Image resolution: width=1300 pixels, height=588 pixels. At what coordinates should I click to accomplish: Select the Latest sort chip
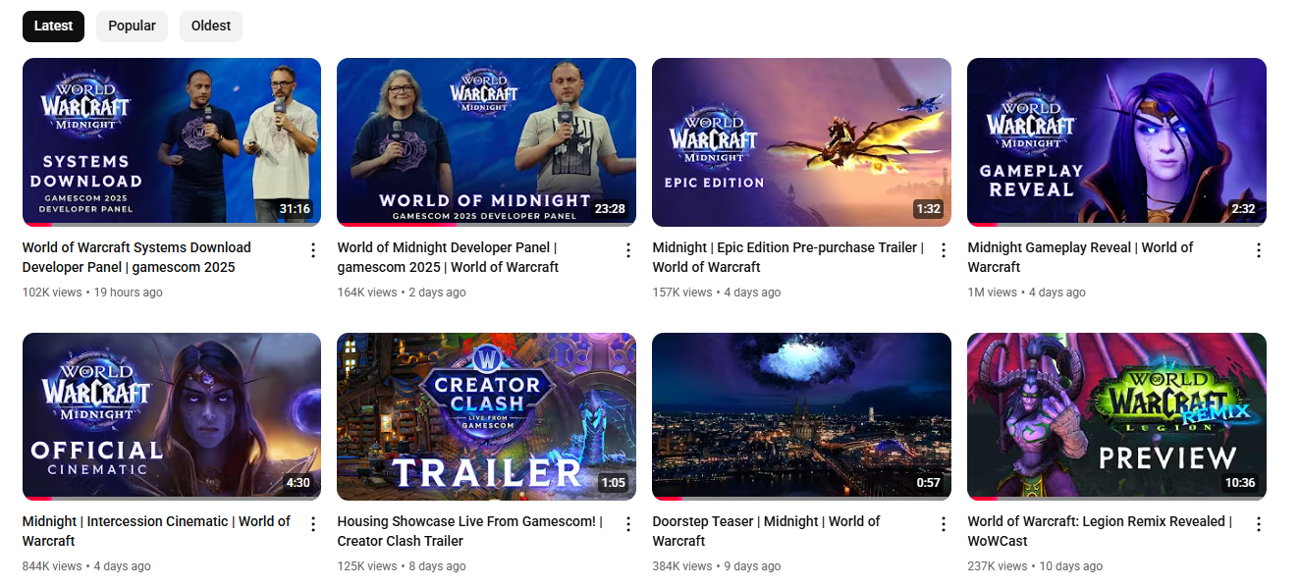[x=53, y=27]
